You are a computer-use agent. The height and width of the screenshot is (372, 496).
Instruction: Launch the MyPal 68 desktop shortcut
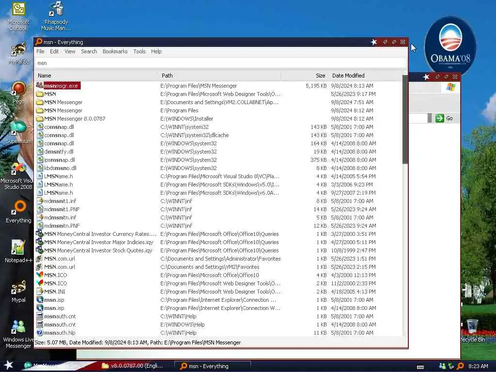click(x=18, y=54)
